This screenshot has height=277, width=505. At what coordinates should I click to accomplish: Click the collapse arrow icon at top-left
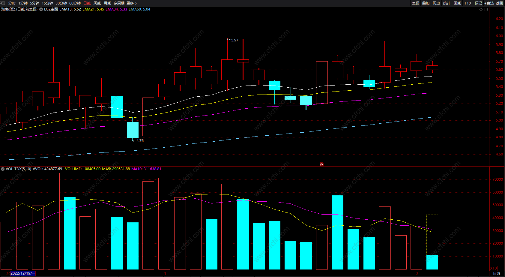pyautogui.click(x=3, y=3)
